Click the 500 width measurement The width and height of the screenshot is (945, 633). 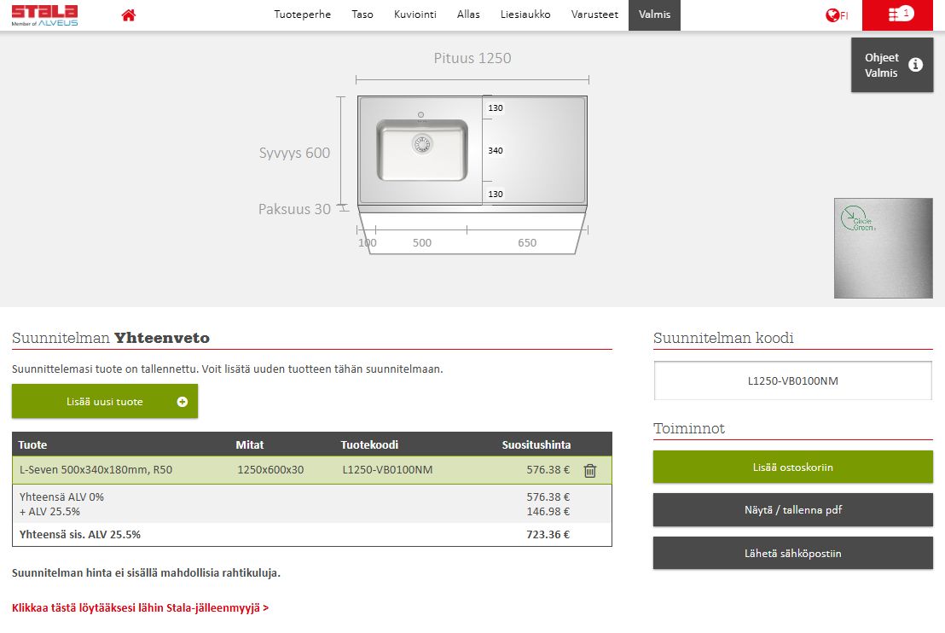click(422, 242)
